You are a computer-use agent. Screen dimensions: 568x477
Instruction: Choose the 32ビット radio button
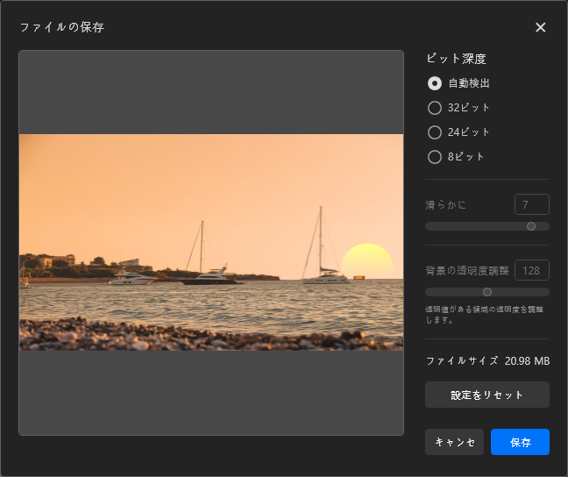(435, 108)
